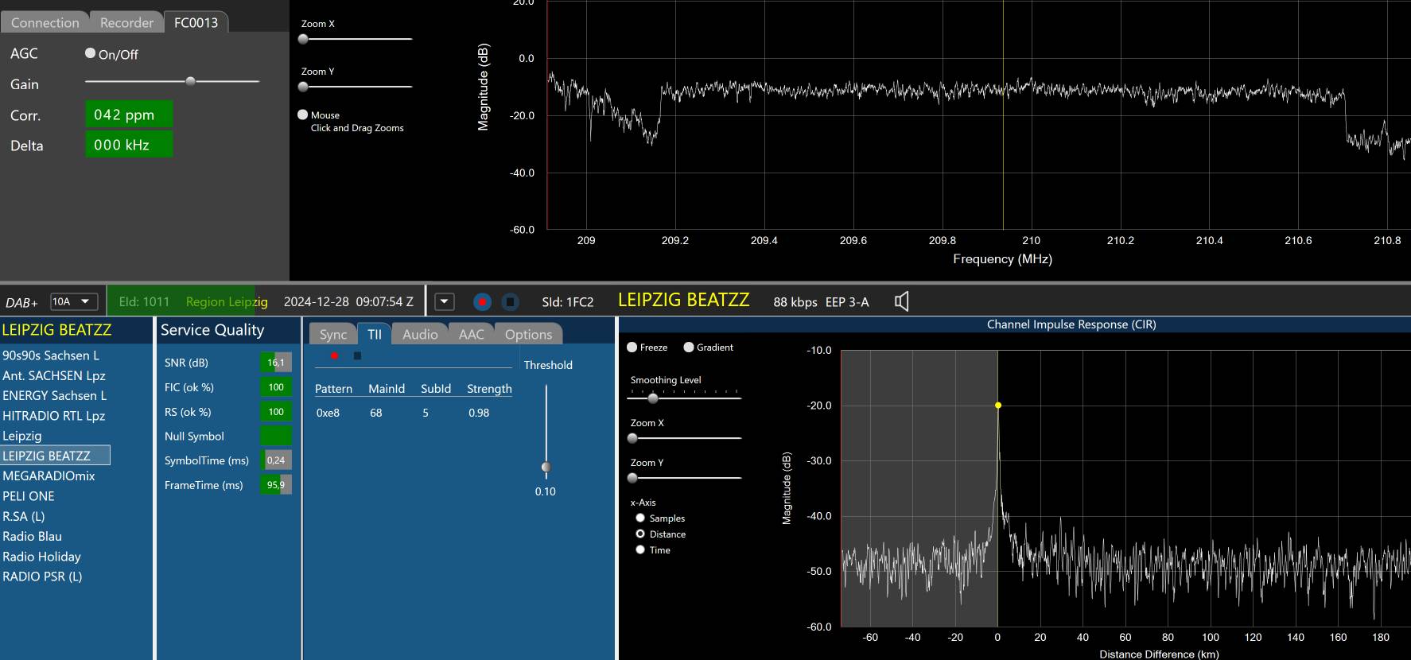Open the dropdown arrow beside the timestamp

[x=445, y=302]
